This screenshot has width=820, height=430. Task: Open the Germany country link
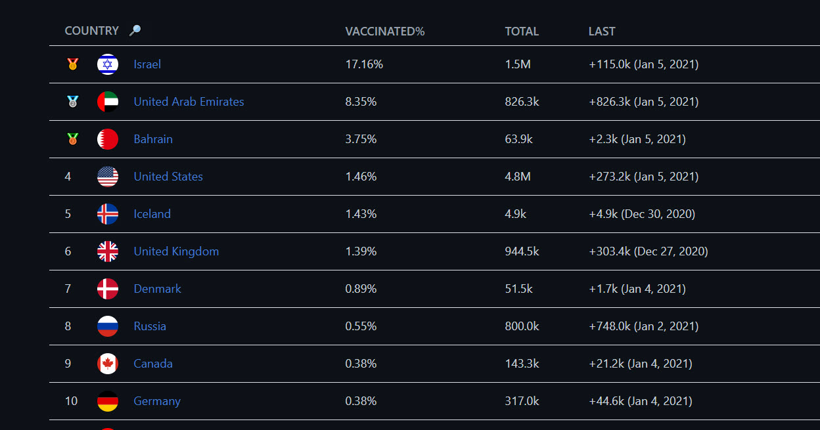tap(157, 401)
